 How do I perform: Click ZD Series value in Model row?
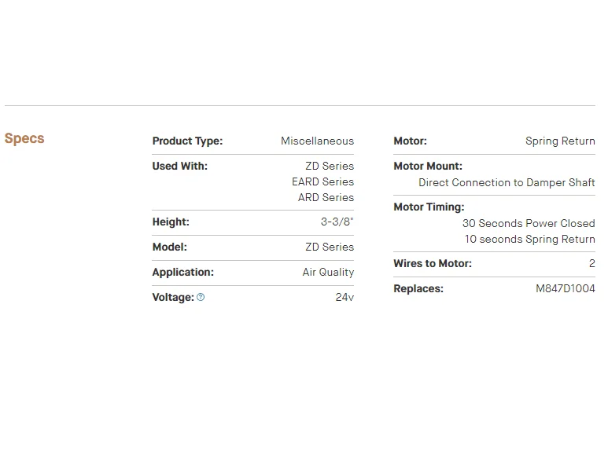(330, 247)
